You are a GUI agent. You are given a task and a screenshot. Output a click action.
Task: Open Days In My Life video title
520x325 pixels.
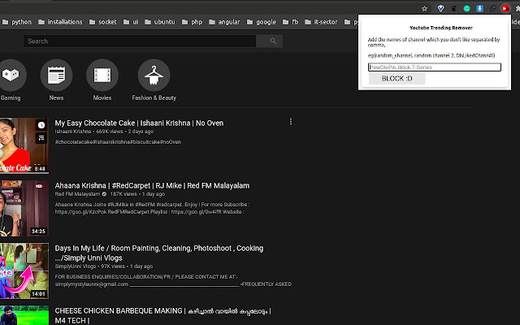(x=159, y=253)
